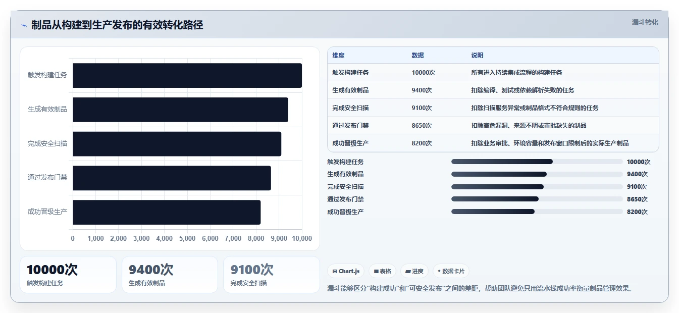Click the 成功晋级生产 bar in the chart
Image resolution: width=679 pixels, height=313 pixels.
coord(167,212)
